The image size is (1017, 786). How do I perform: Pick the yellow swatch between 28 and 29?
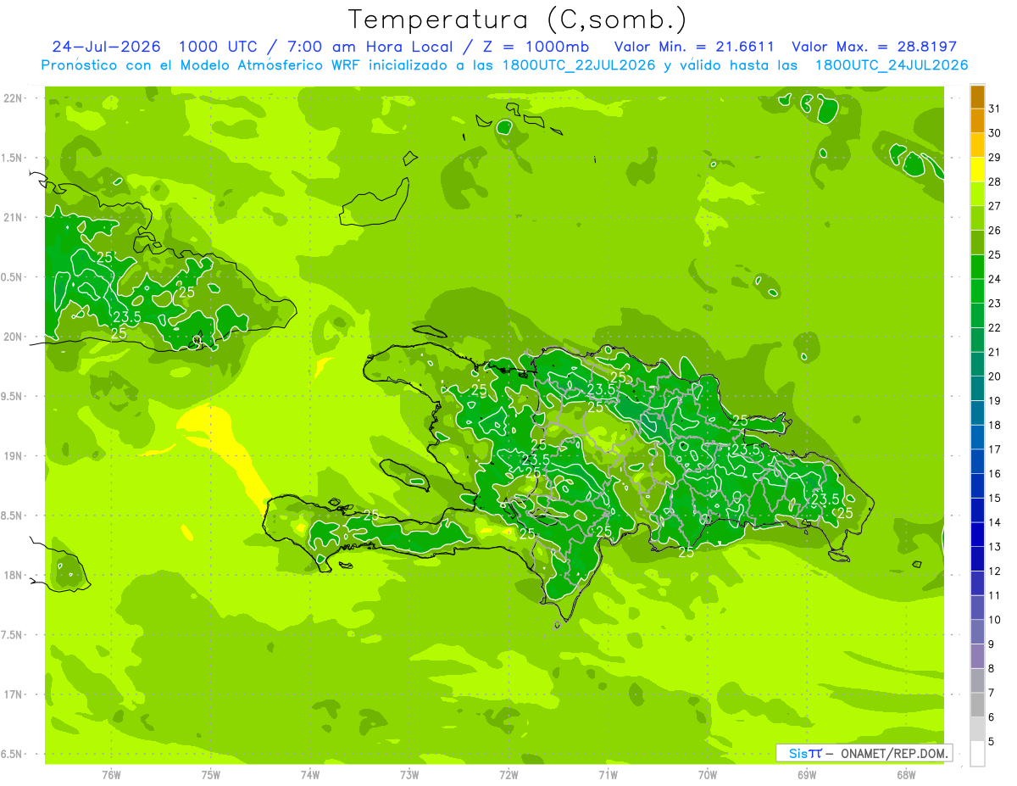click(x=977, y=170)
